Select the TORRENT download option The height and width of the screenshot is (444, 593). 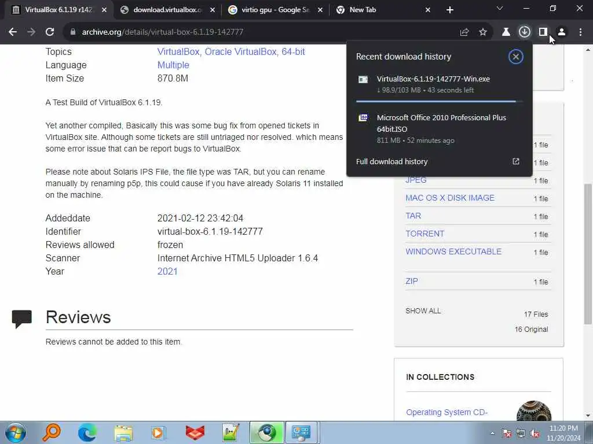coord(424,234)
